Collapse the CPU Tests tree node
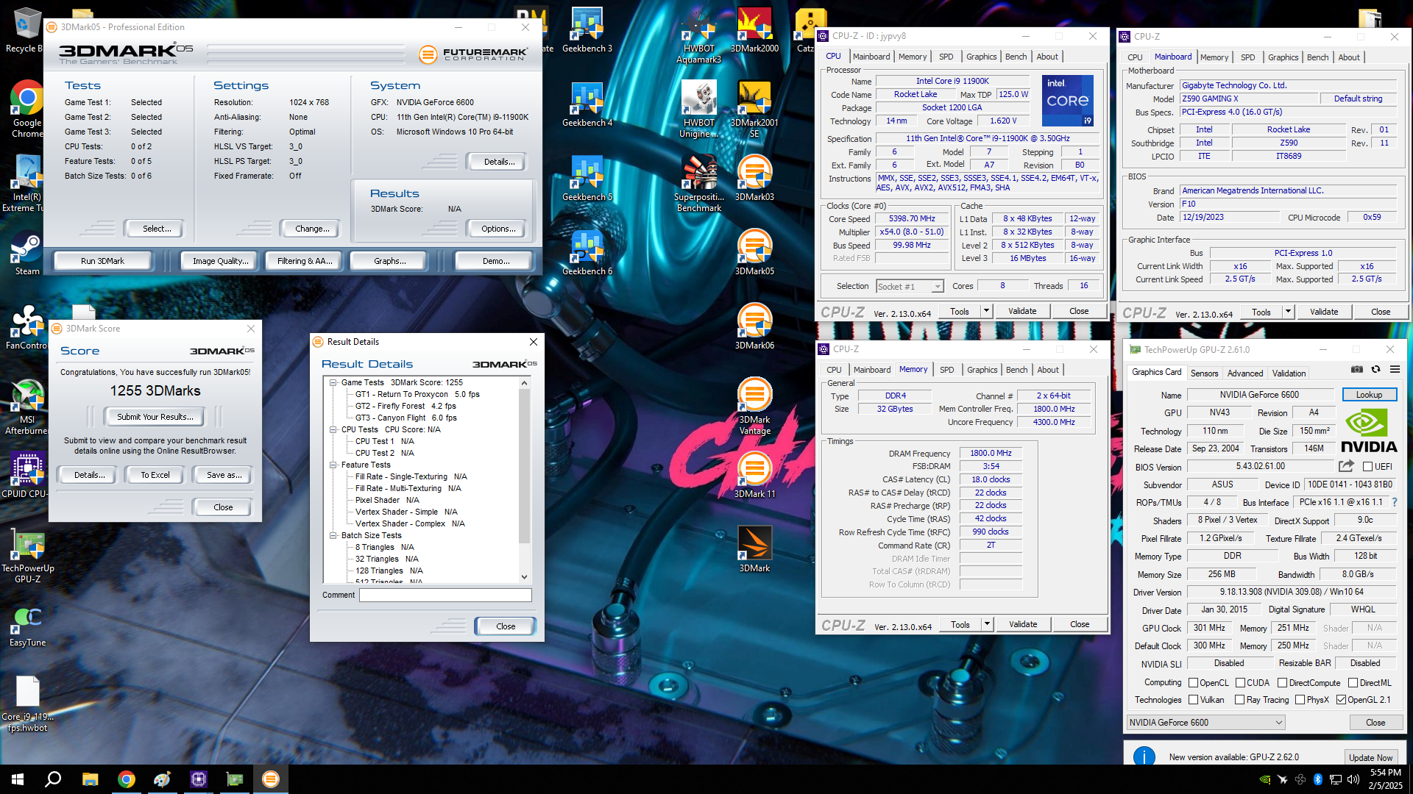This screenshot has width=1413, height=794. pos(333,429)
